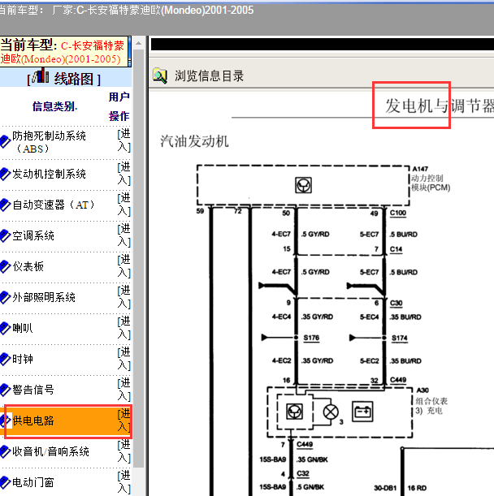The width and height of the screenshot is (494, 496).
Task: Click the 用户操作 column header
Action: tap(119, 106)
